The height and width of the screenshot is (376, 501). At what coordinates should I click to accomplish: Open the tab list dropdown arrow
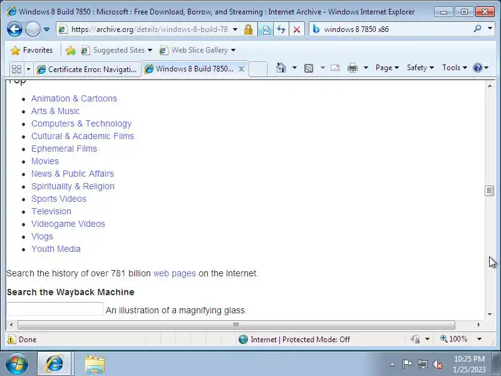28,69
